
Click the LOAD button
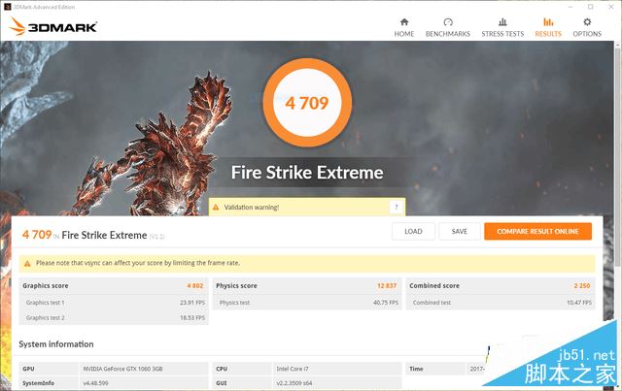coord(413,231)
